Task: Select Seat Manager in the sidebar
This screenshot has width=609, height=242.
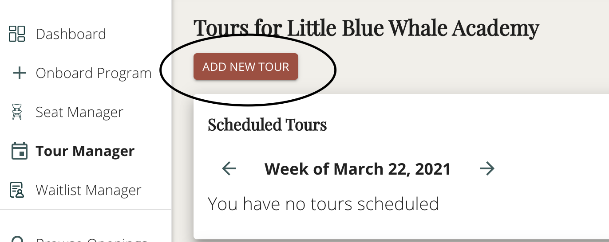Action: click(x=79, y=112)
